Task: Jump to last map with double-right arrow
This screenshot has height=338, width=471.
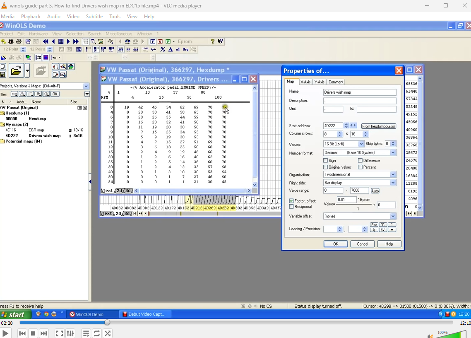Action: pyautogui.click(x=76, y=41)
